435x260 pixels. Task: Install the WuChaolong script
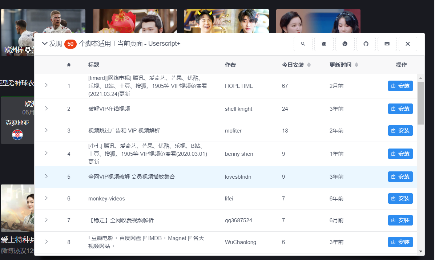click(x=400, y=242)
